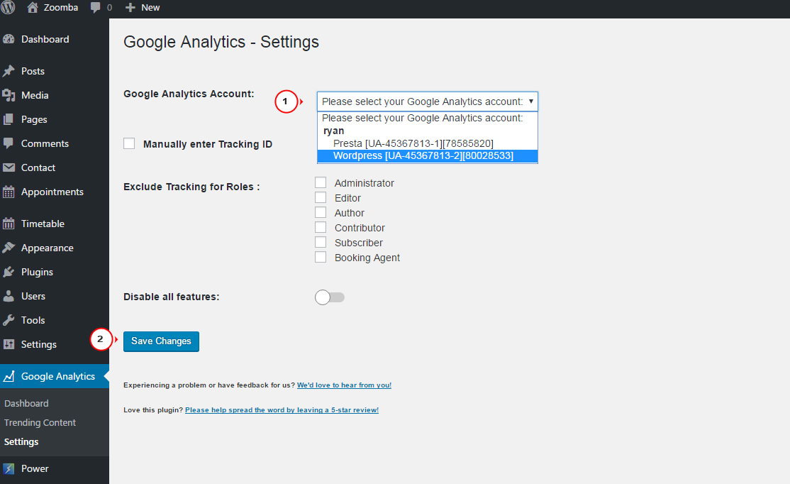Click the Google Analytics - Settings heading
The height and width of the screenshot is (484, 790).
click(x=221, y=42)
